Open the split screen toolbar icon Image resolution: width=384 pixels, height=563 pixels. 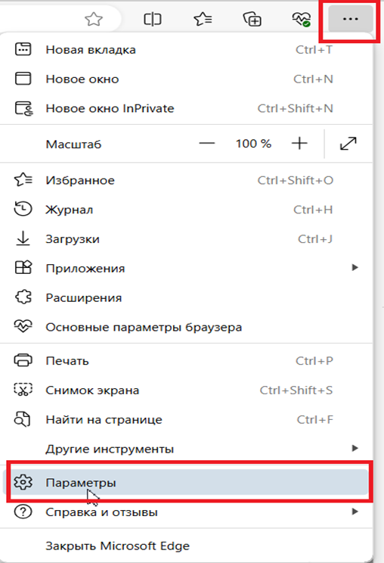point(153,19)
